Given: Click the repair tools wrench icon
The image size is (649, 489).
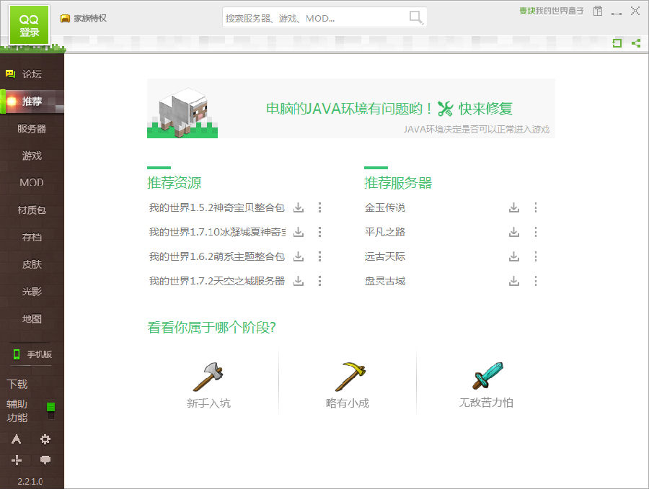Looking at the screenshot, I should 445,109.
